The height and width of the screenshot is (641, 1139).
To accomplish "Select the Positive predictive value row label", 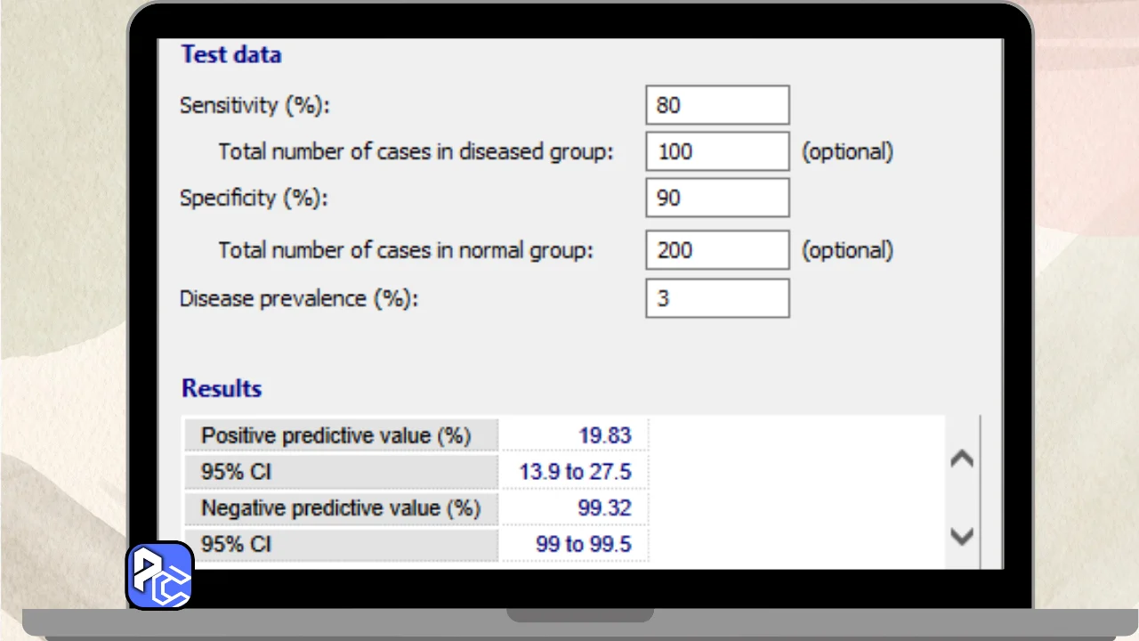I will click(x=335, y=435).
